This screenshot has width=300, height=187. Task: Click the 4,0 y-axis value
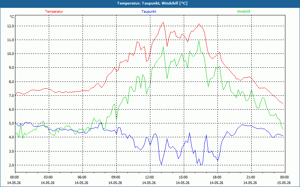pyautogui.click(x=11, y=137)
